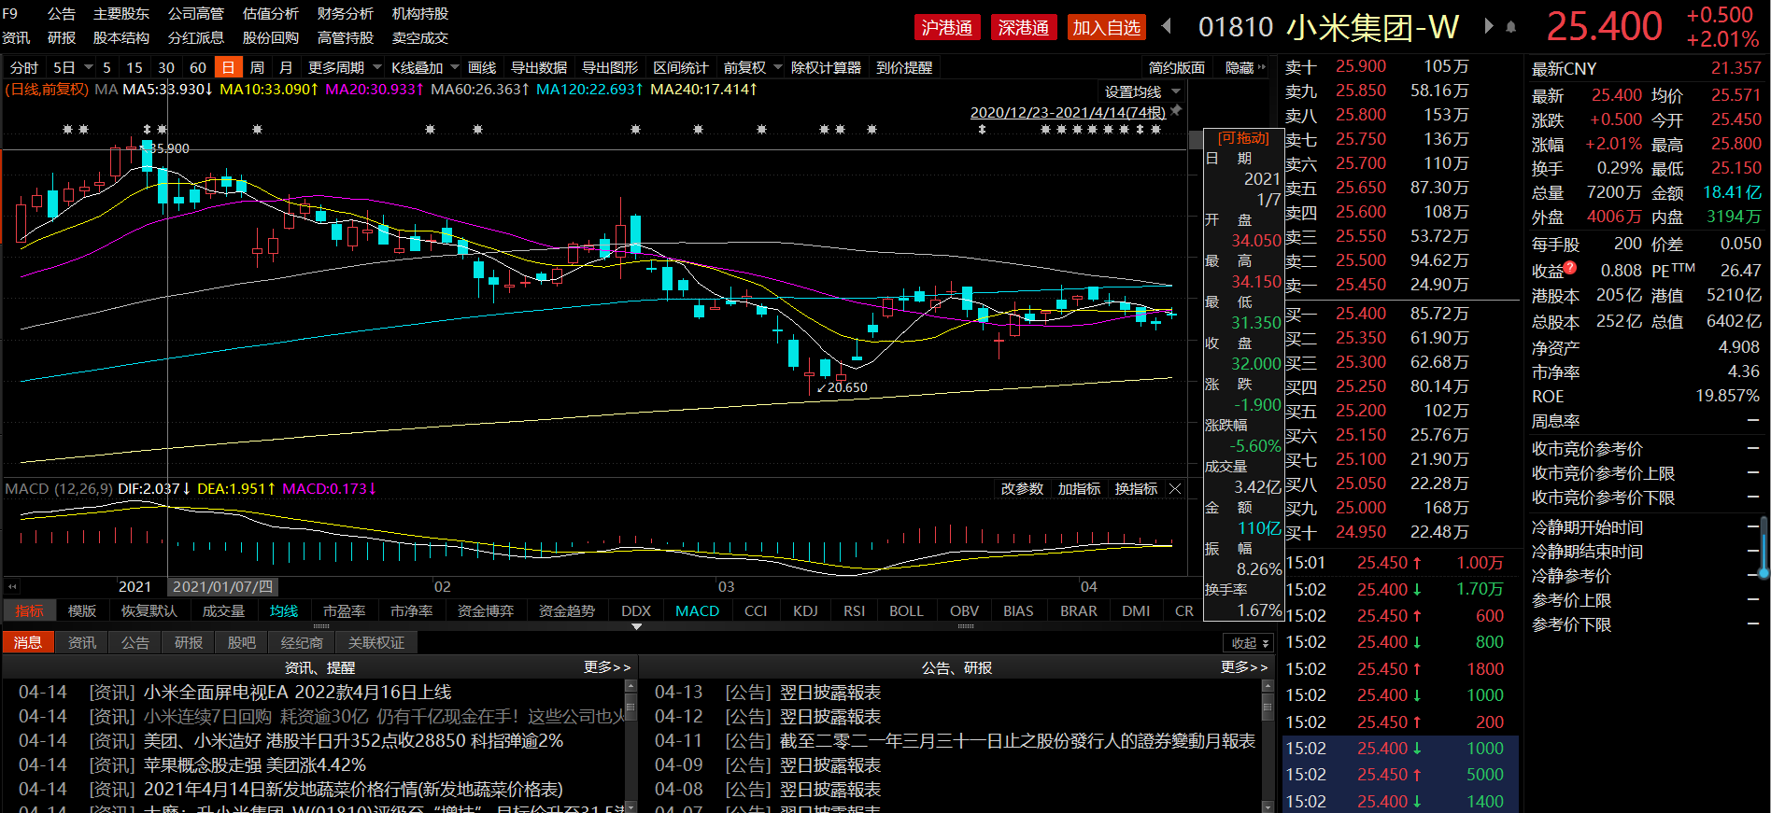Open 卖空成交 menu item
The image size is (1771, 813).
tap(420, 38)
